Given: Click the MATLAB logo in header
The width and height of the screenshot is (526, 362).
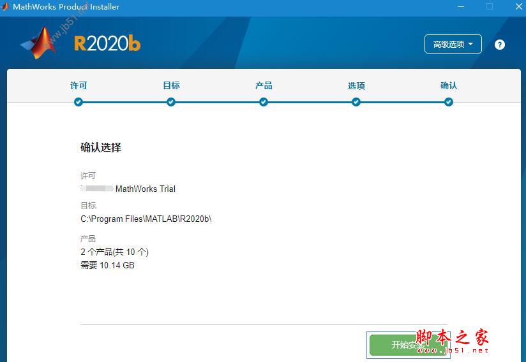Looking at the screenshot, I should (38, 43).
